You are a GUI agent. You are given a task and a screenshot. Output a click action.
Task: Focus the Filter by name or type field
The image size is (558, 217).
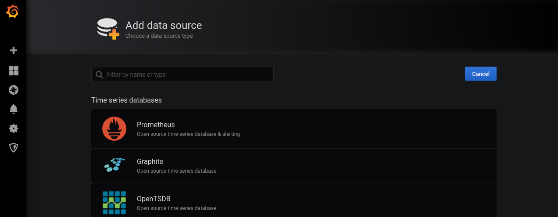(189, 75)
